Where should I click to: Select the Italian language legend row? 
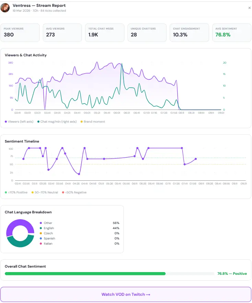80,244
